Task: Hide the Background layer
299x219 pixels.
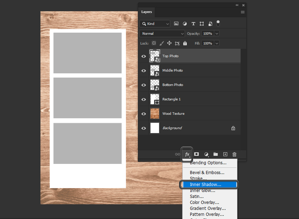Action: pyautogui.click(x=144, y=128)
